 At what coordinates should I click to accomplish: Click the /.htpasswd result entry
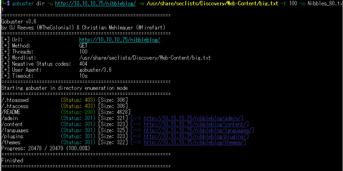(x=15, y=100)
